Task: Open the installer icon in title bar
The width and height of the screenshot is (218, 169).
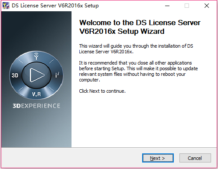Action: coord(6,6)
